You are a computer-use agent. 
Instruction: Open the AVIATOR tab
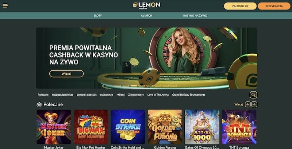tap(146, 16)
